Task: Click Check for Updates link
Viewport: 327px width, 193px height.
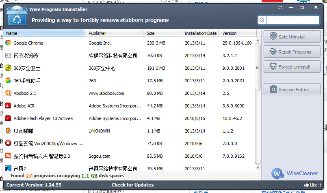Action: pos(133,185)
